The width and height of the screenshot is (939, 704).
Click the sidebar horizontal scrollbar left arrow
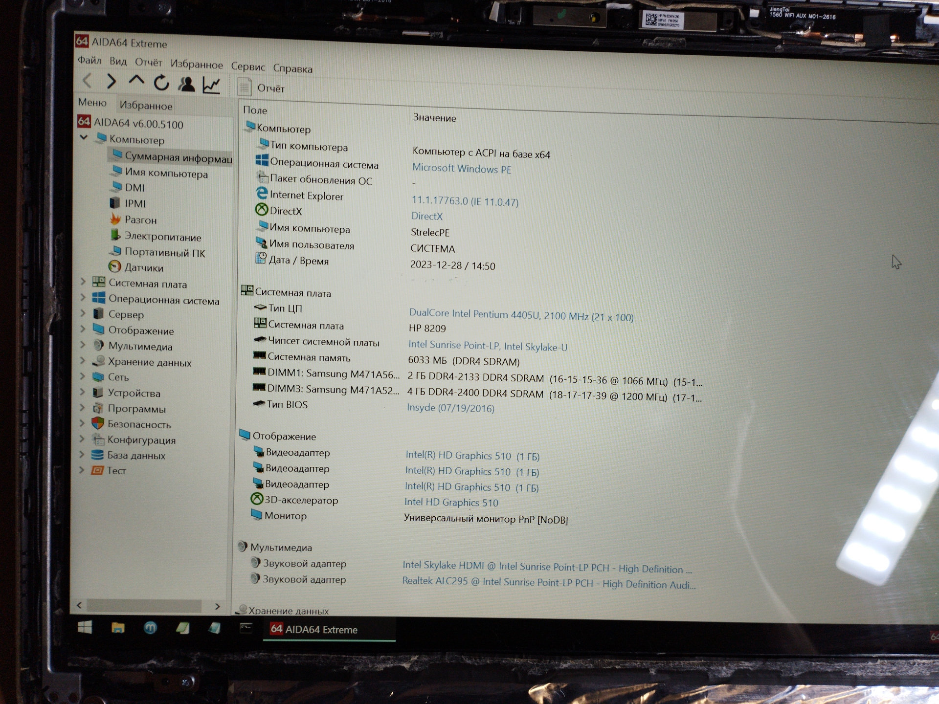[79, 605]
